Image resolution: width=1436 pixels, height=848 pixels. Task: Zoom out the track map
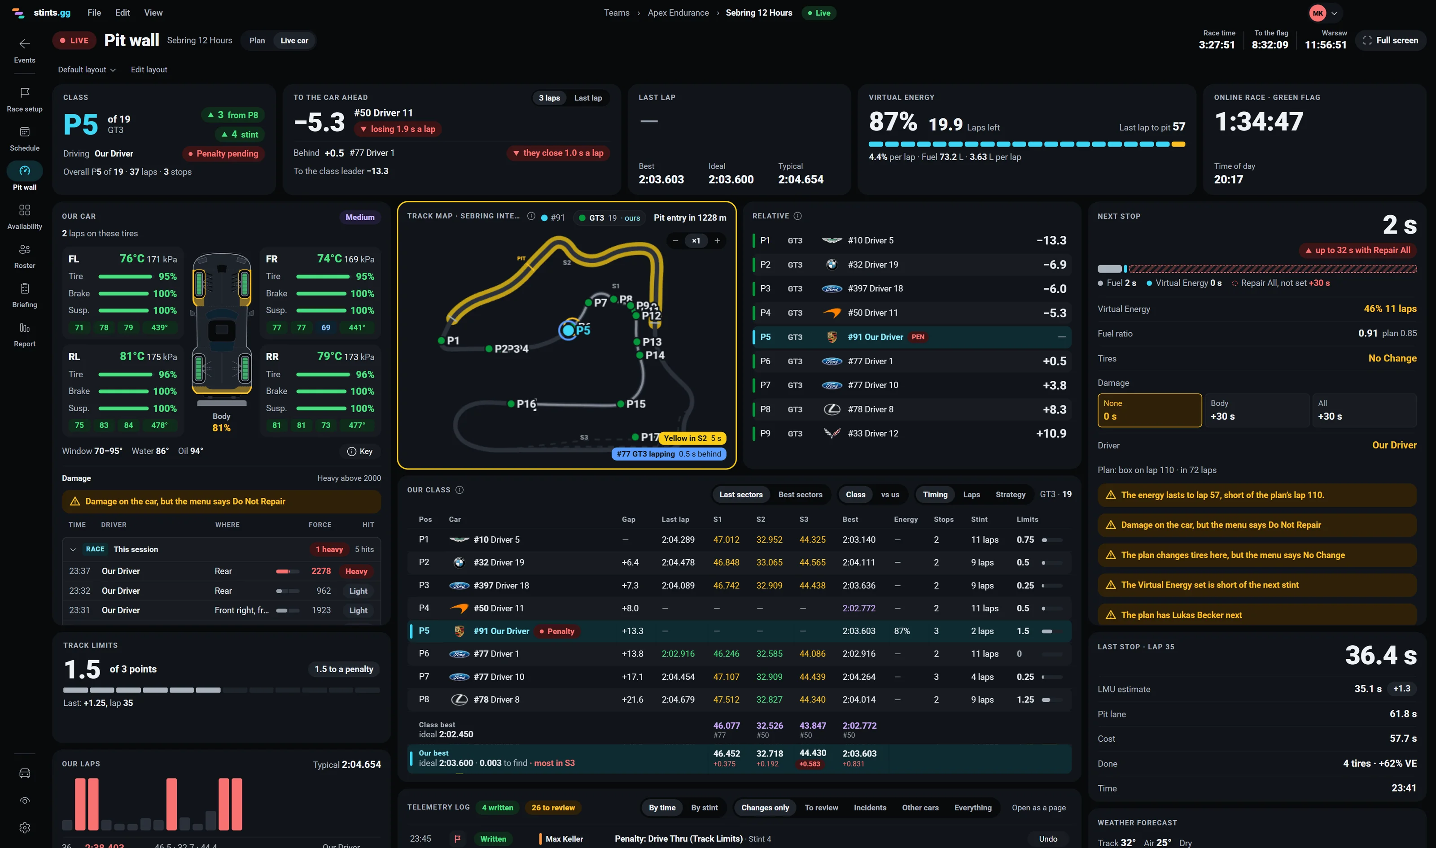675,240
